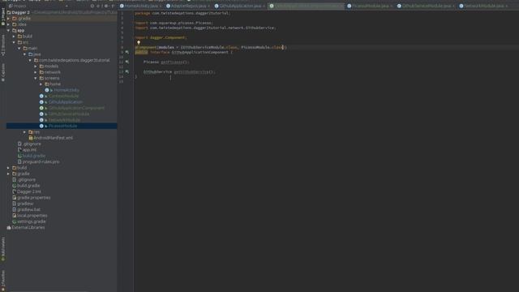Viewport: 519px width, 292px height.
Task: Switch to the HomeActivity.java tab
Action: pyautogui.click(x=141, y=6)
